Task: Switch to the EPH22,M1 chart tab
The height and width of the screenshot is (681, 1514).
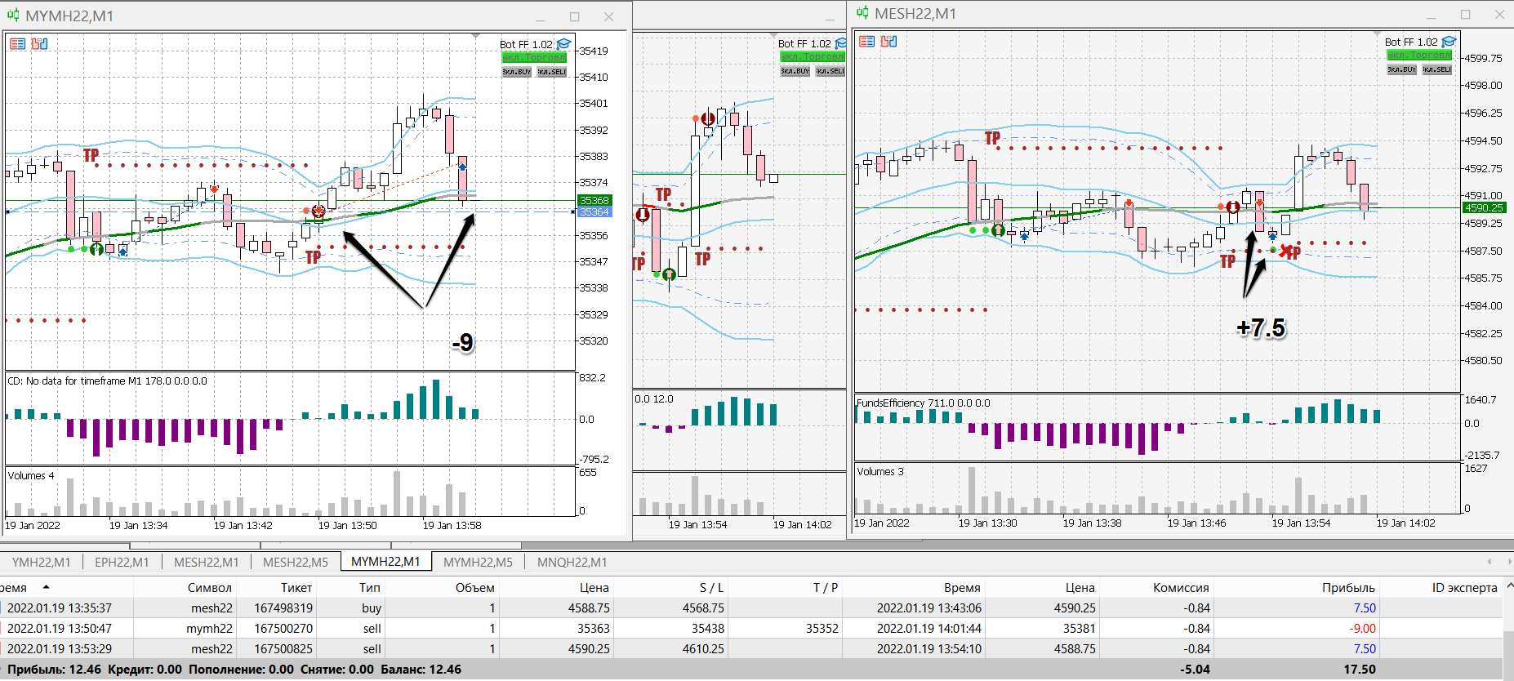Action: tap(122, 562)
